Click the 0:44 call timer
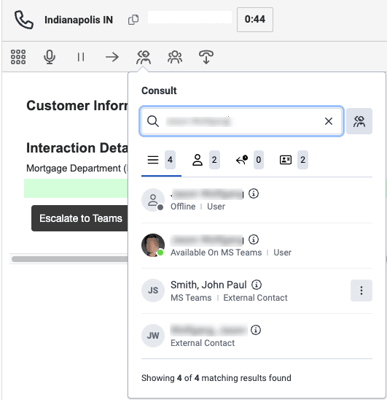Image resolution: width=387 pixels, height=400 pixels. [x=255, y=20]
